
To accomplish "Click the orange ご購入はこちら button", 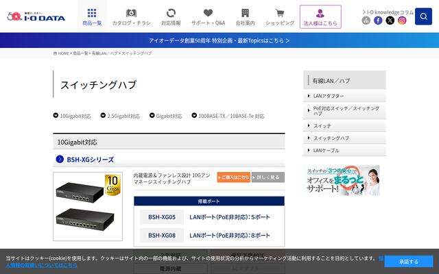I will (233, 177).
